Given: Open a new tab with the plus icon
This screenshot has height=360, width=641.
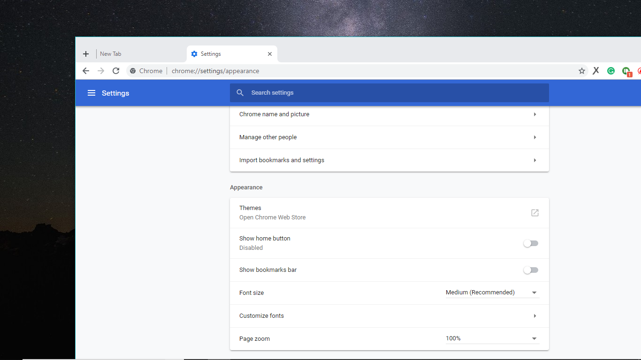Looking at the screenshot, I should click(86, 54).
